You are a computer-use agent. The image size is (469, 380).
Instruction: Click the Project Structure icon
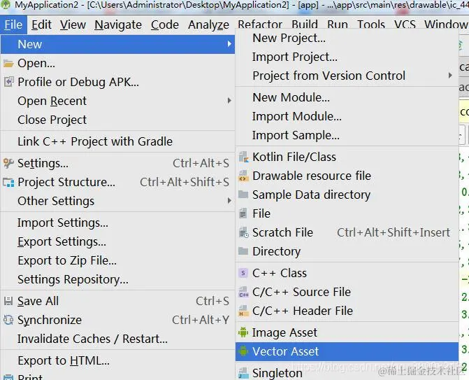(x=8, y=182)
